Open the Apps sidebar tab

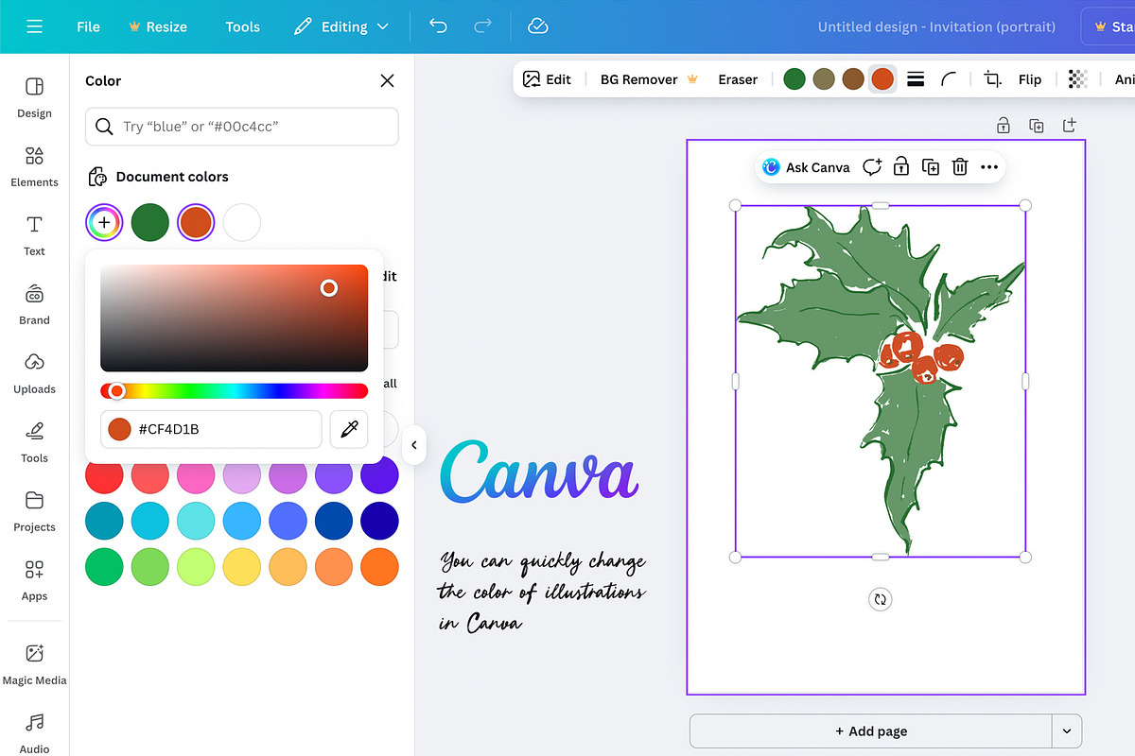(x=34, y=580)
